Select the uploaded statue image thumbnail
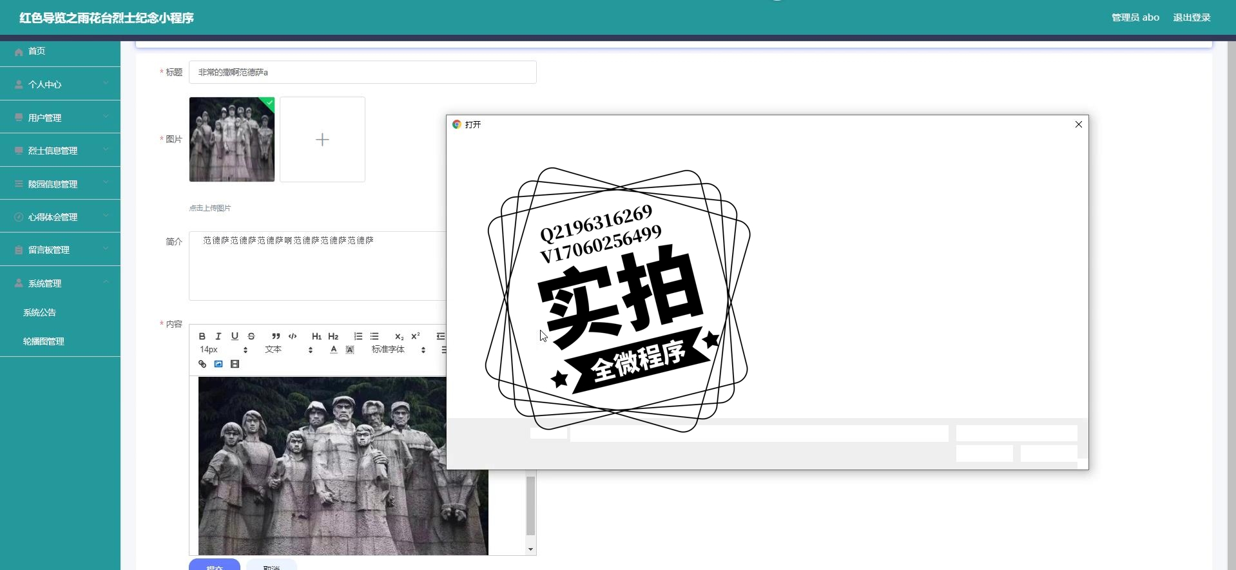 click(232, 139)
